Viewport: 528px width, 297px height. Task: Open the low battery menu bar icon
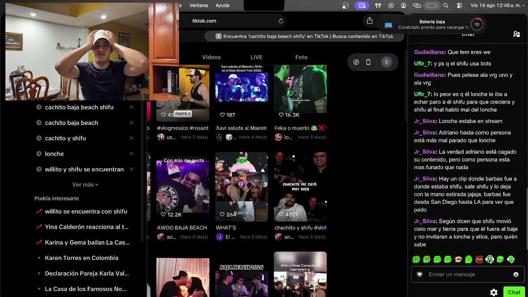click(x=431, y=5)
